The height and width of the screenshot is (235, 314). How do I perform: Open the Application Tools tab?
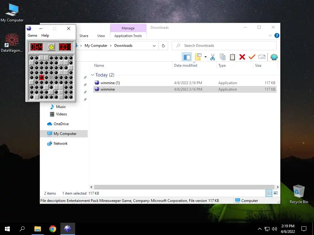point(128,36)
